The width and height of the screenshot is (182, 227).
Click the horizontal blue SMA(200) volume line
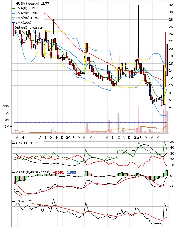[90, 122]
